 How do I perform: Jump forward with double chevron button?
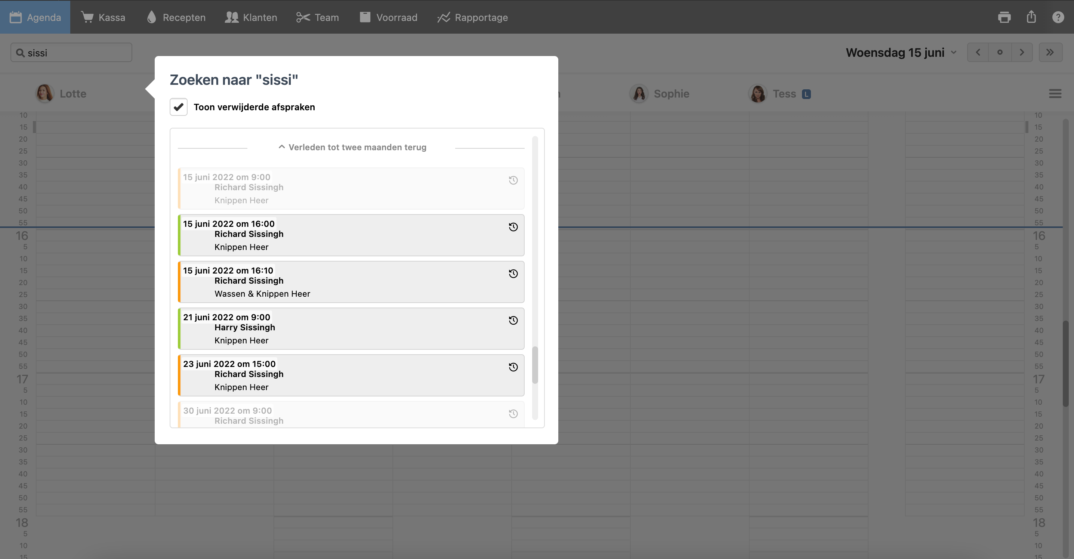(x=1050, y=53)
